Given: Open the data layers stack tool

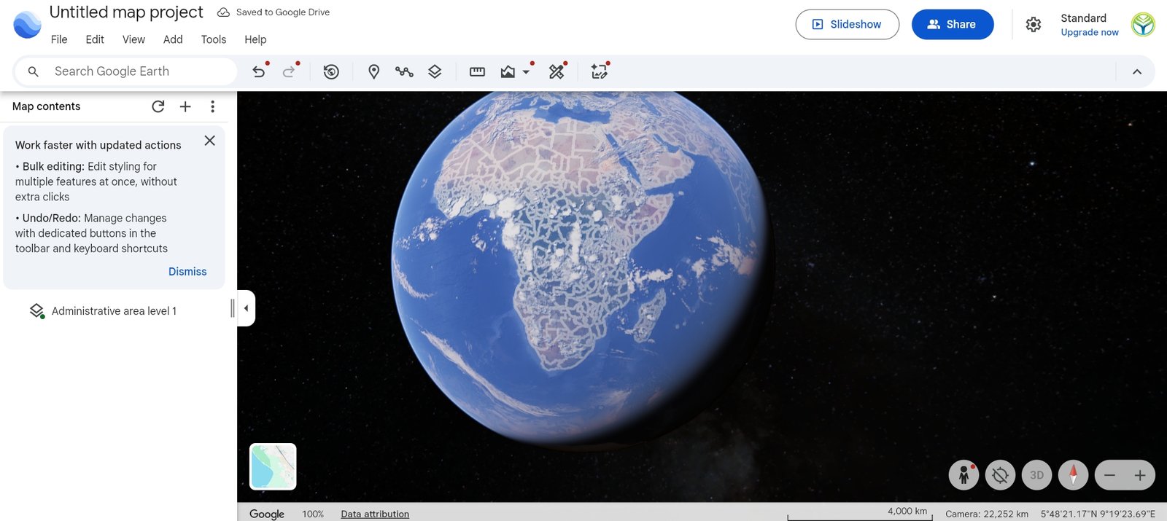Looking at the screenshot, I should click(x=435, y=71).
